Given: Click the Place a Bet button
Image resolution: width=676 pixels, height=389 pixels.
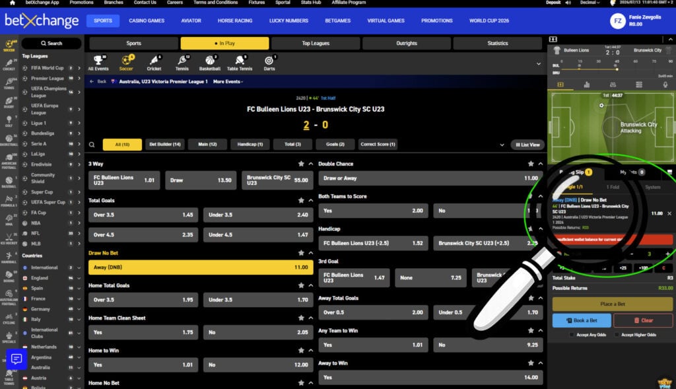Looking at the screenshot, I should 612,304.
